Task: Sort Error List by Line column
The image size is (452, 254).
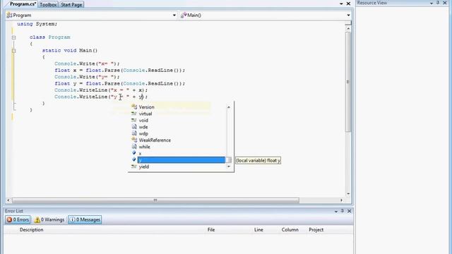Action: [258, 230]
